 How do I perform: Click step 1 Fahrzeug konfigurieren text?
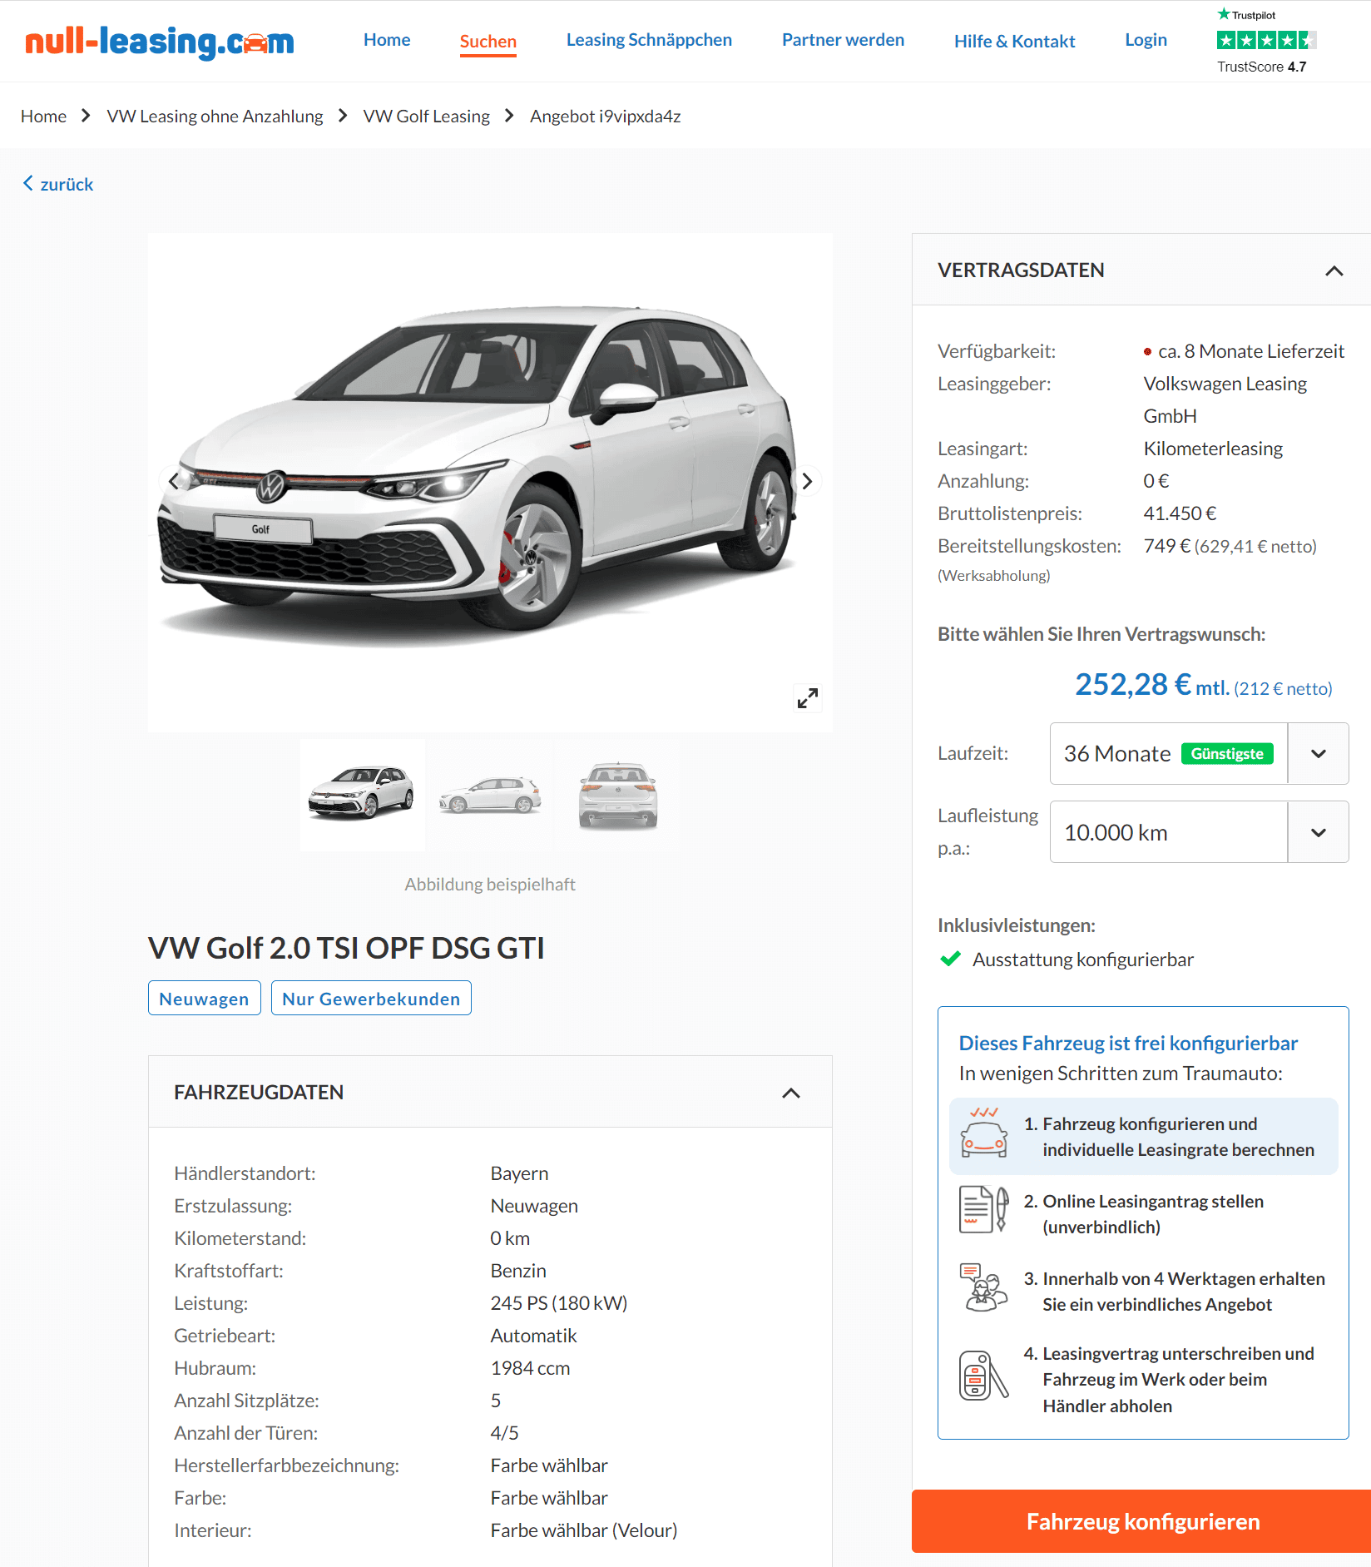click(x=1178, y=1137)
